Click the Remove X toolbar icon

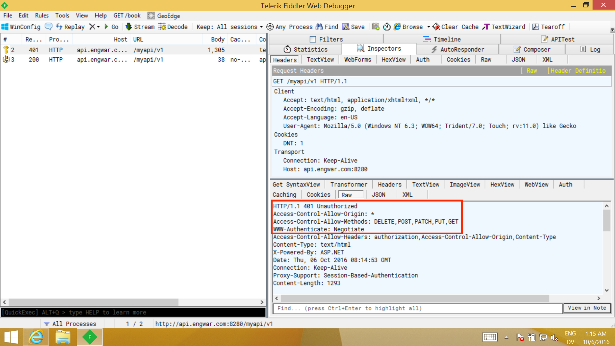tap(92, 27)
